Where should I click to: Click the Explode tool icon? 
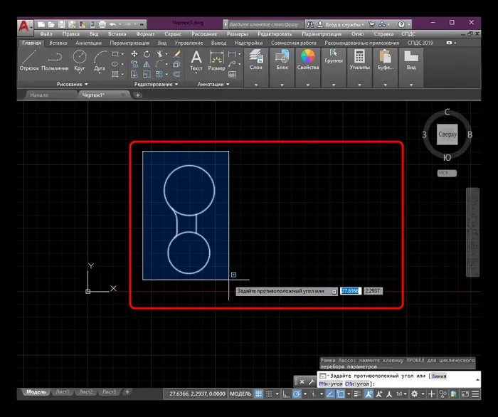pos(177,65)
